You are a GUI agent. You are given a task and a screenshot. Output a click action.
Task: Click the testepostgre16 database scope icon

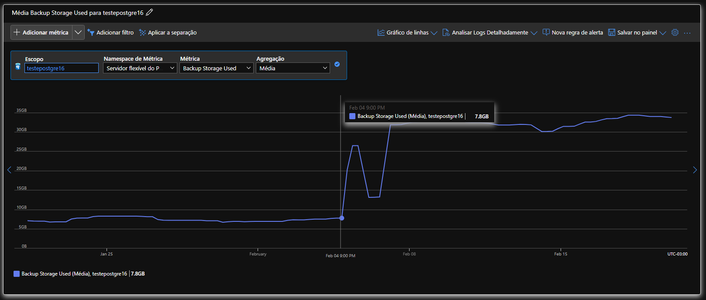click(18, 66)
